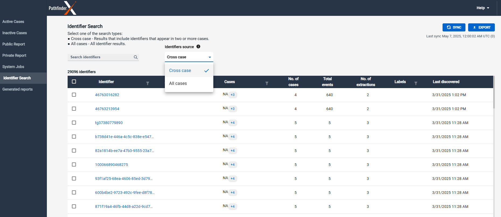Go to Generated reports
Screen dimensions: 501x217
[x=18, y=89]
